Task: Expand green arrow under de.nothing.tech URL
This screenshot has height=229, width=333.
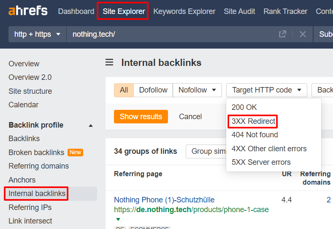Action: click(118, 219)
